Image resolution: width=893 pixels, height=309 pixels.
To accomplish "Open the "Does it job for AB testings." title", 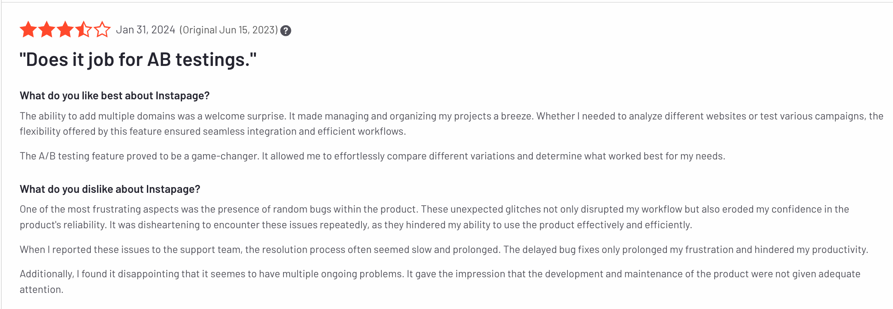I will tap(138, 60).
